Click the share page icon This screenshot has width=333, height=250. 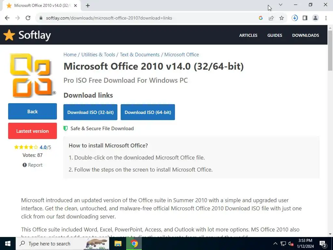[271, 18]
